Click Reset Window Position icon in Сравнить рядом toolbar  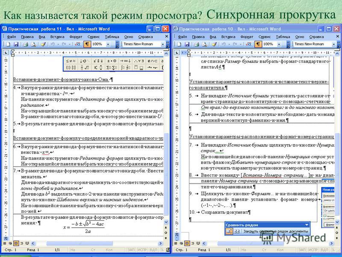237,231
